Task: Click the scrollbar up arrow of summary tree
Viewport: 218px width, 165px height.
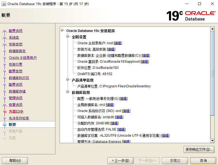Action: (x=212, y=29)
